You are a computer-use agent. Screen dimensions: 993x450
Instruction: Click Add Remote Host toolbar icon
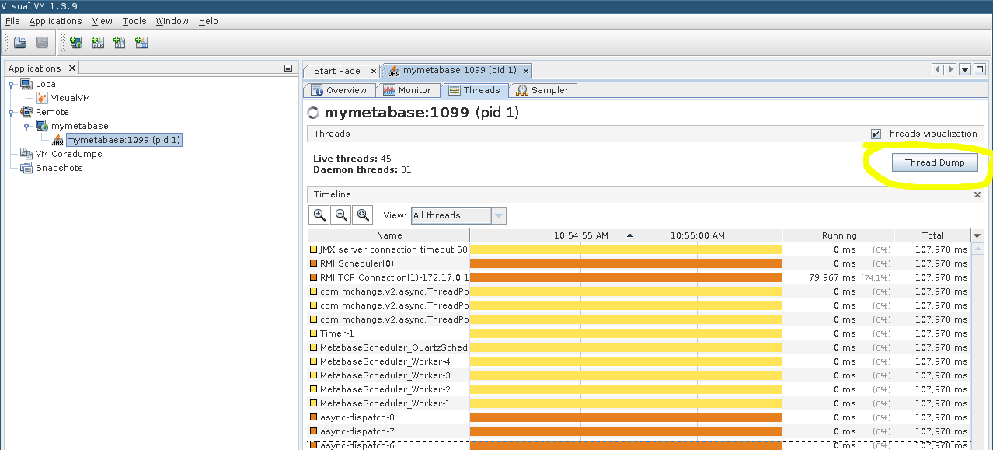75,43
